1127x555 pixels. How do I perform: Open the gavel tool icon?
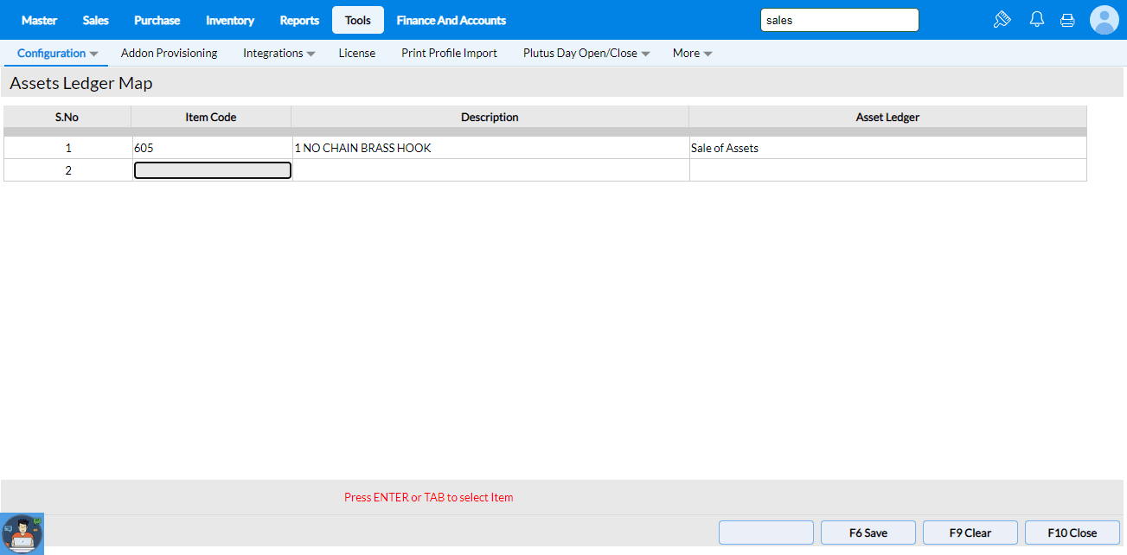[1002, 20]
